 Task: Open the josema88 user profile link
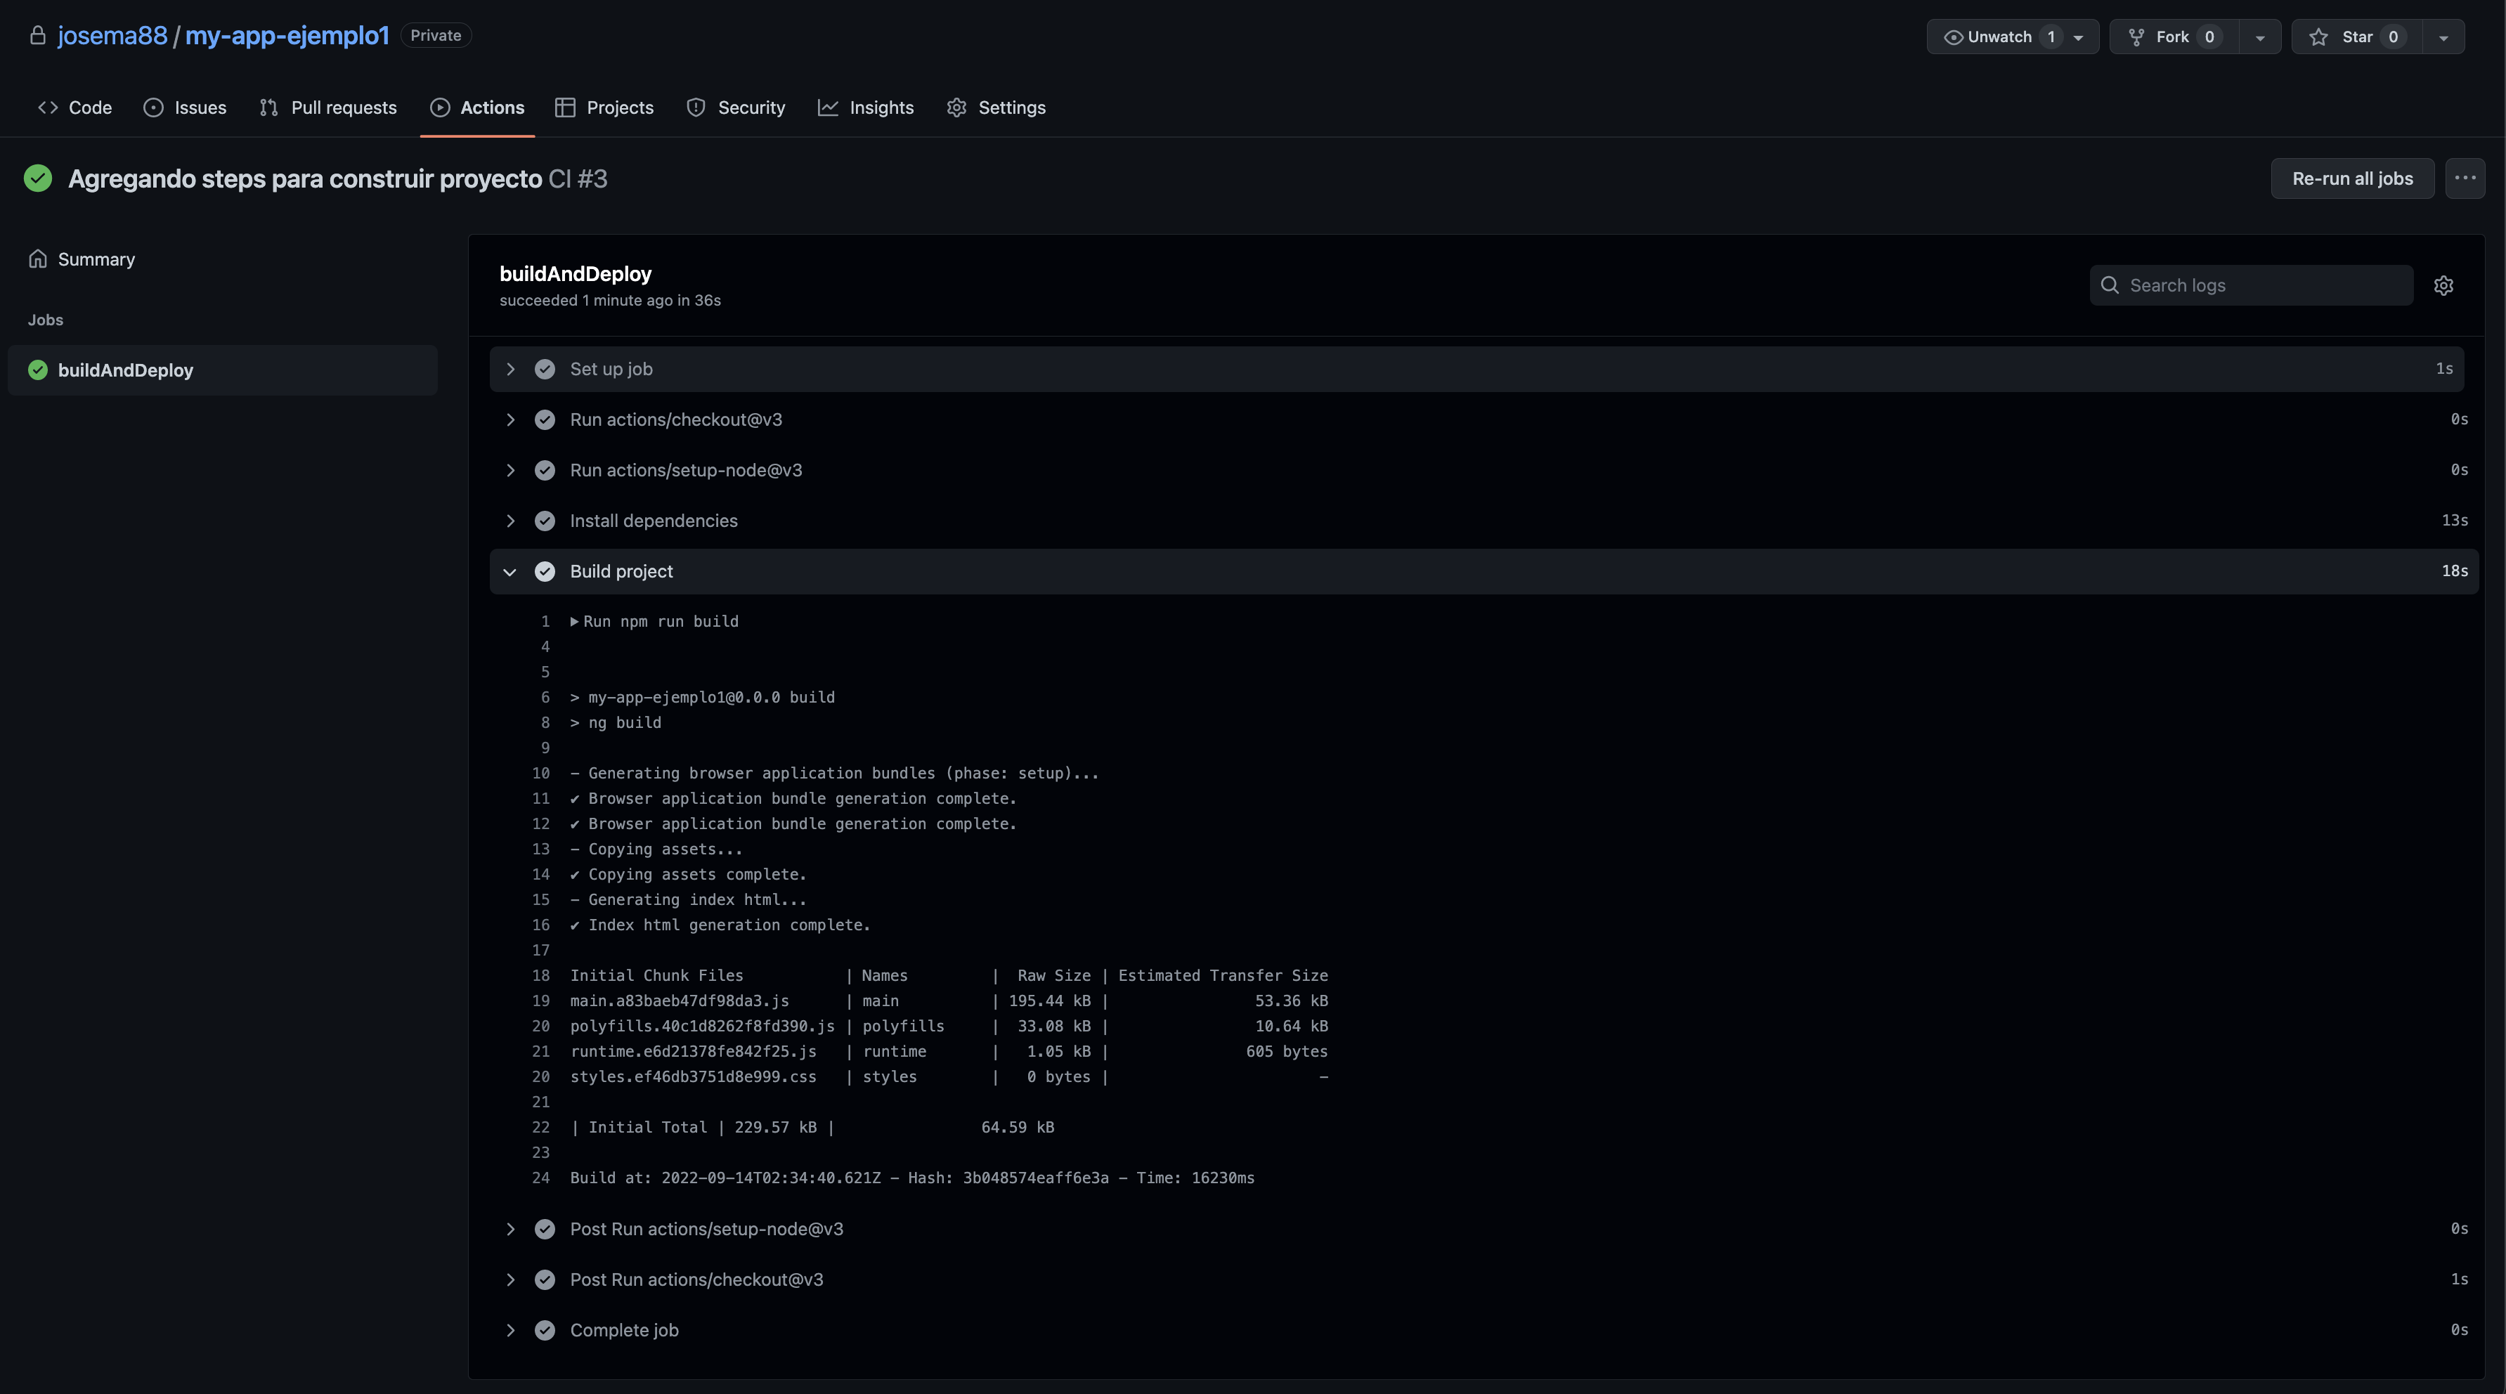coord(113,36)
